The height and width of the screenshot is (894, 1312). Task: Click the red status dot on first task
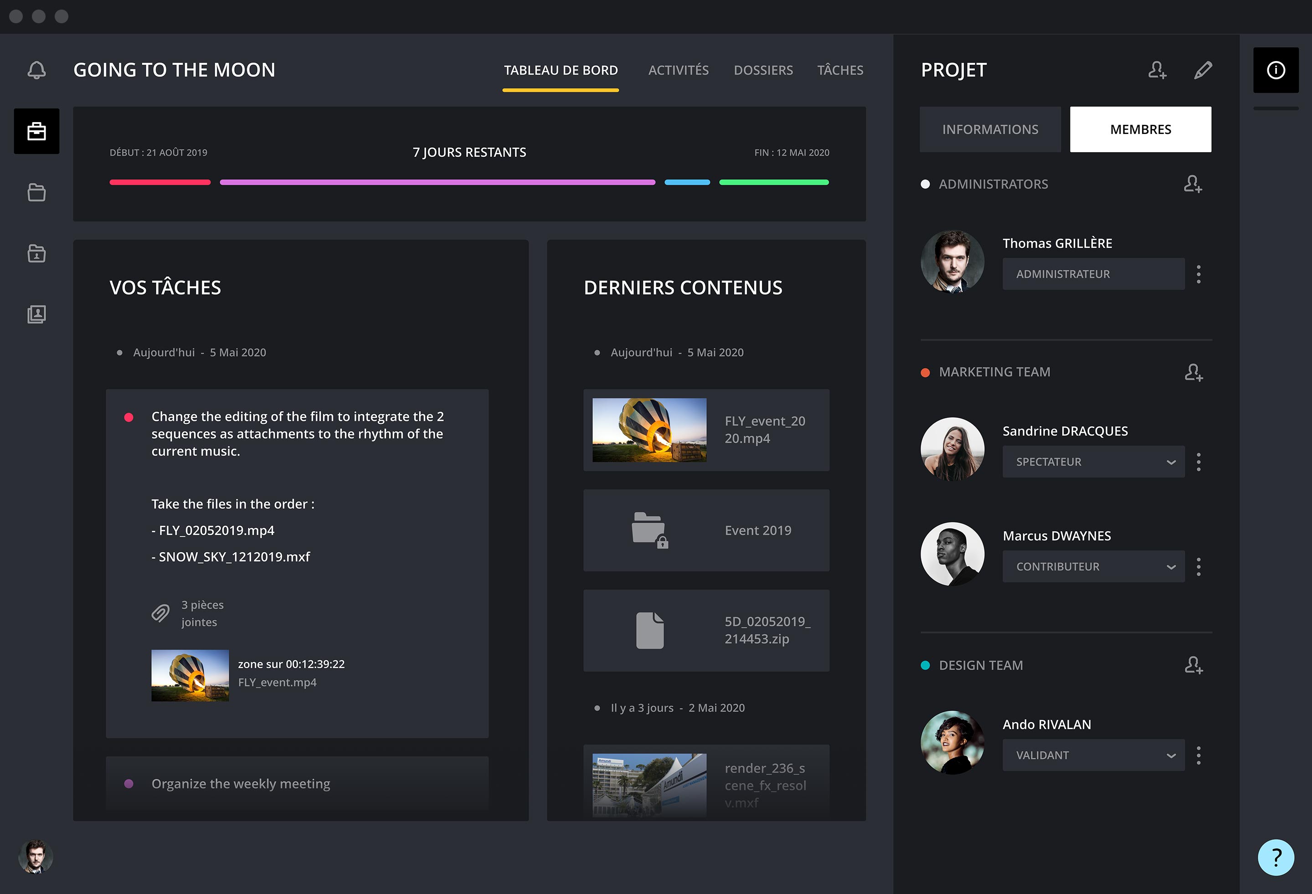pos(129,417)
